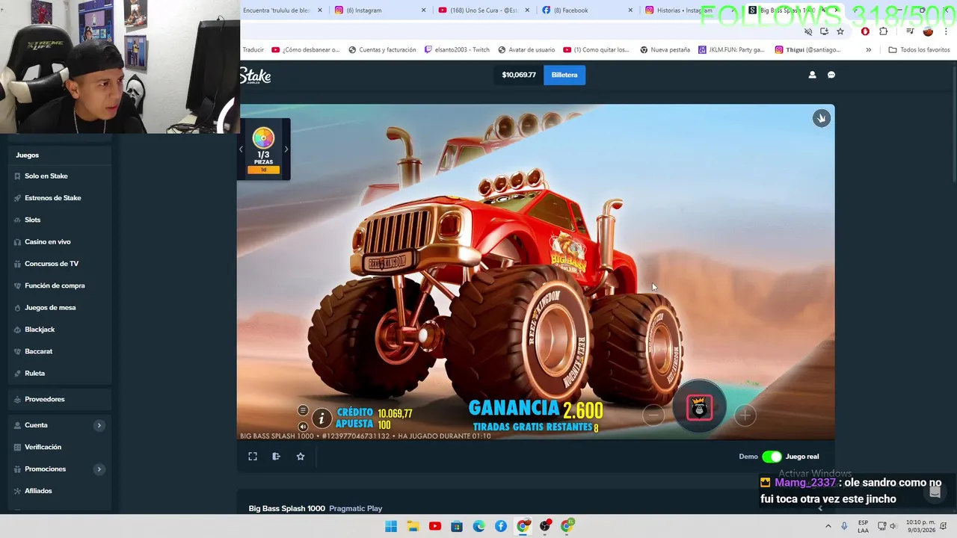Click the Billetera button
This screenshot has height=538, width=957.
tap(564, 75)
